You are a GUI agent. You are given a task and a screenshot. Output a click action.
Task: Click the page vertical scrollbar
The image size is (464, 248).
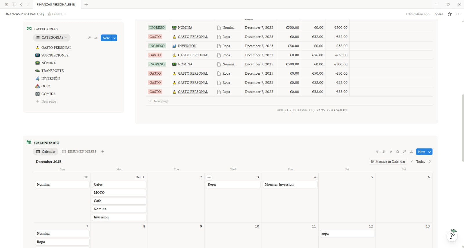pos(463,127)
